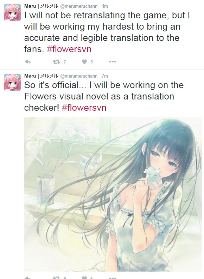This screenshot has height=279, width=204.
Task: Click Meru's avatar on first tweet
Action: pyautogui.click(x=12, y=12)
